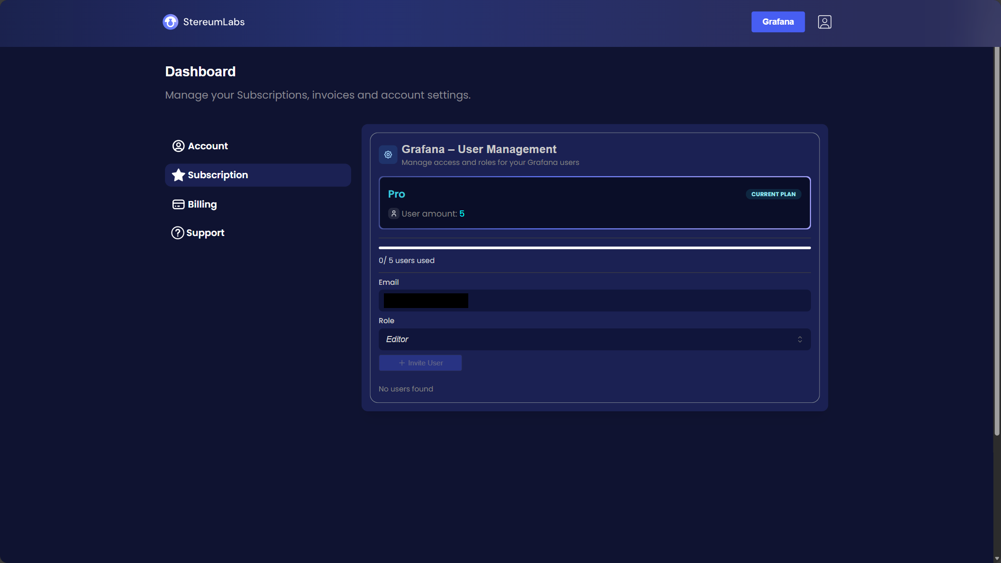Open the Billing menu item
The image size is (1001, 563).
click(258, 204)
